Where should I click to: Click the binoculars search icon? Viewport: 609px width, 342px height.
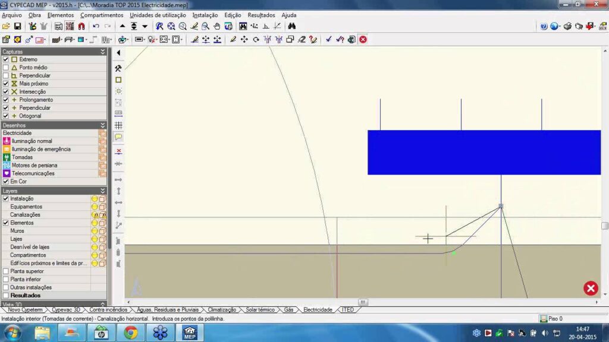(x=292, y=26)
